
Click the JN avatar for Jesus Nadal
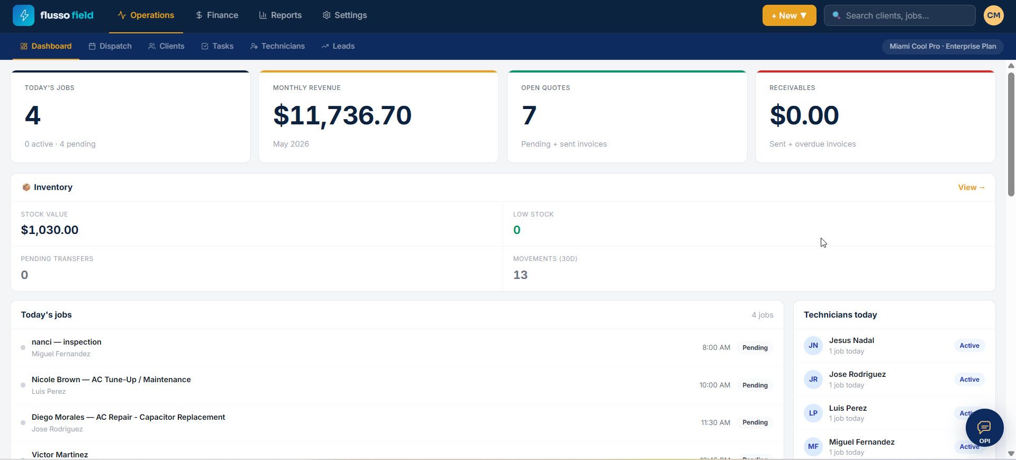click(x=813, y=346)
